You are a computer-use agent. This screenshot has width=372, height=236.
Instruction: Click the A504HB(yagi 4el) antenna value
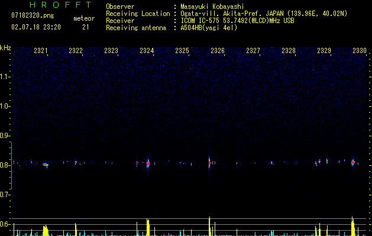(209, 28)
